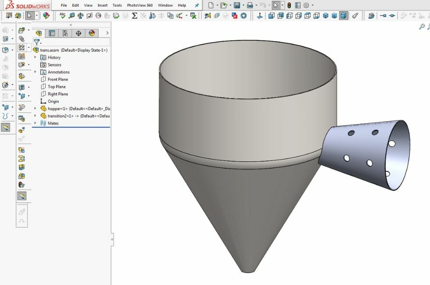Click the DimXpertManager target icon

point(79,33)
